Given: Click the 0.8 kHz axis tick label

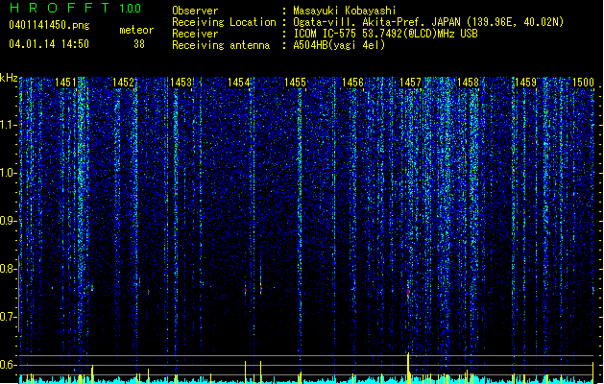Looking at the screenshot, I should click(x=8, y=269).
